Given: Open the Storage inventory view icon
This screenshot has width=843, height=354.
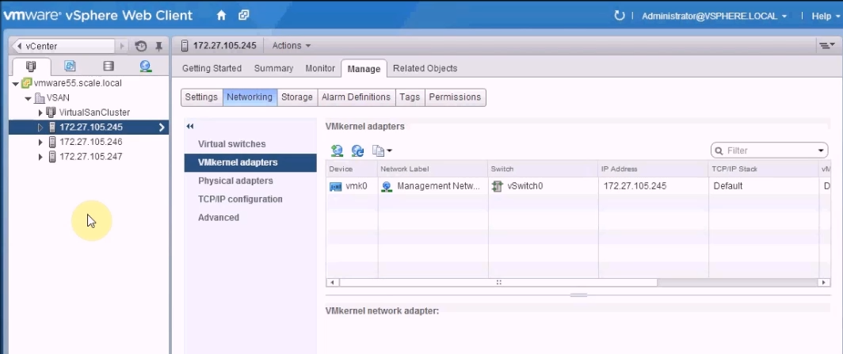Looking at the screenshot, I should [x=108, y=67].
